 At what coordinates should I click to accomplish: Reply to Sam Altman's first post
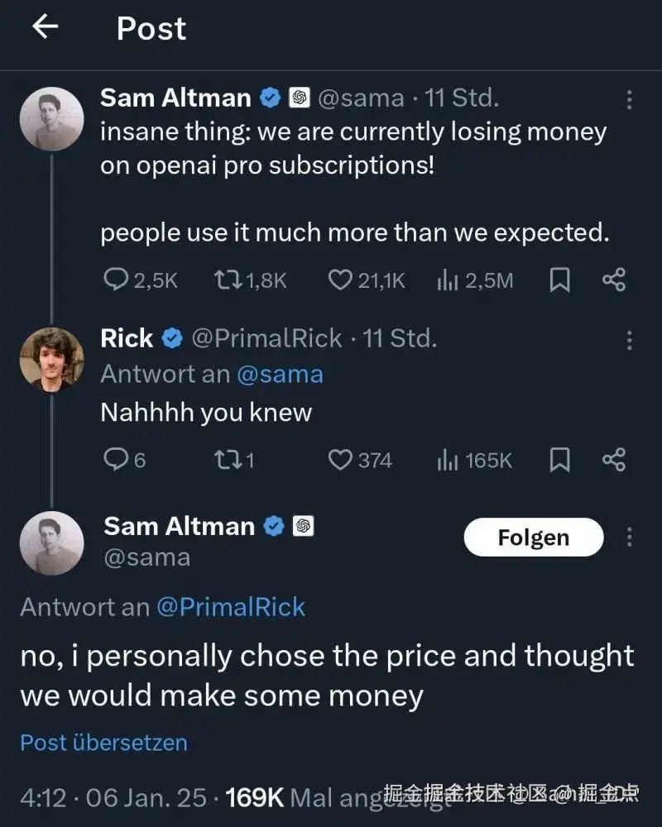click(115, 281)
